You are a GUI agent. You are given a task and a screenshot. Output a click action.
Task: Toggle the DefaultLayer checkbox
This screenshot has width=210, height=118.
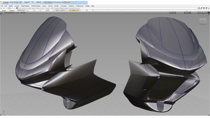pos(27,10)
